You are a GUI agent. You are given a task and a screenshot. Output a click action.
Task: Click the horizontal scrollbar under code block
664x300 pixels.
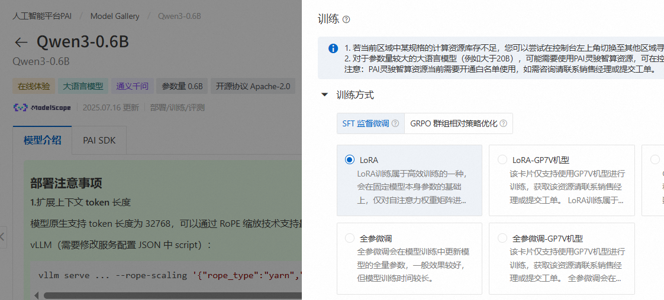click(172, 295)
